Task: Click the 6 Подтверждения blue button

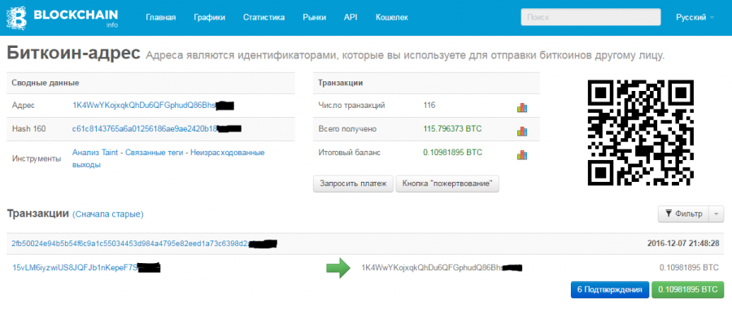Action: click(609, 290)
